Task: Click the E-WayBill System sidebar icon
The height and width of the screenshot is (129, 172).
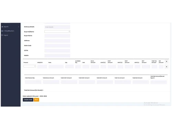Action: 2,31
